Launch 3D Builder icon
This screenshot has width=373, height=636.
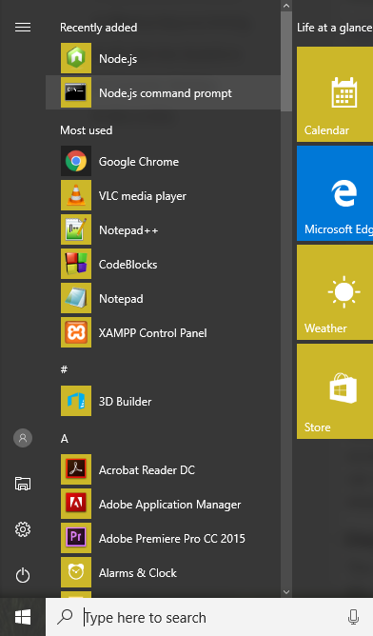76,401
